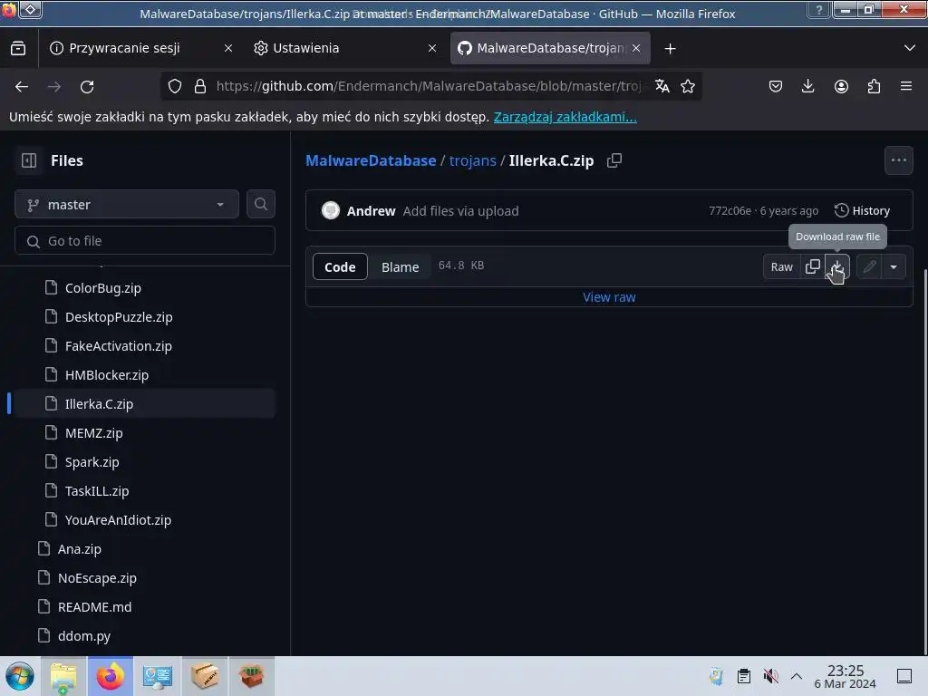This screenshot has width=928, height=696.
Task: Click the tracking protection shield icon
Action: click(175, 86)
